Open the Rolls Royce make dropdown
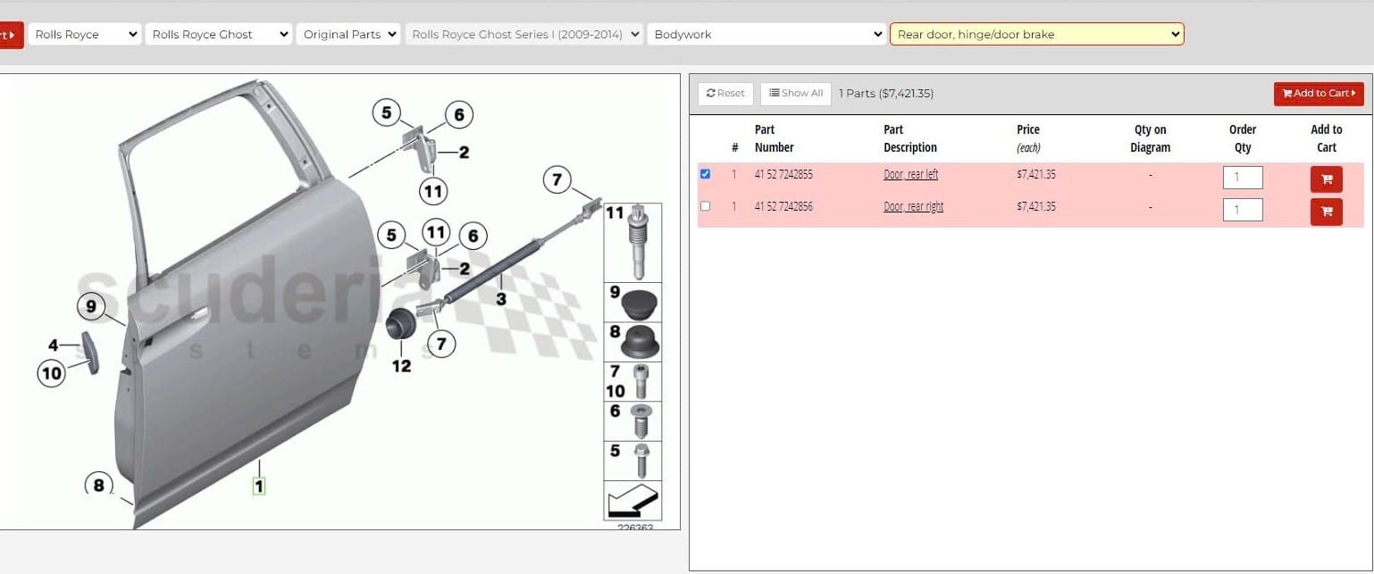The image size is (1374, 574). click(85, 34)
